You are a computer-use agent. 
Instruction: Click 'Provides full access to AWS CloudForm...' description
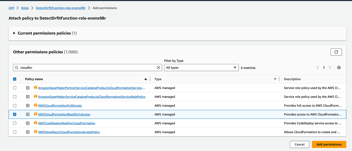313,105
